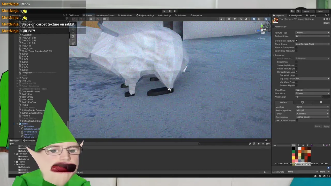Click the Step frame button

[175, 11]
